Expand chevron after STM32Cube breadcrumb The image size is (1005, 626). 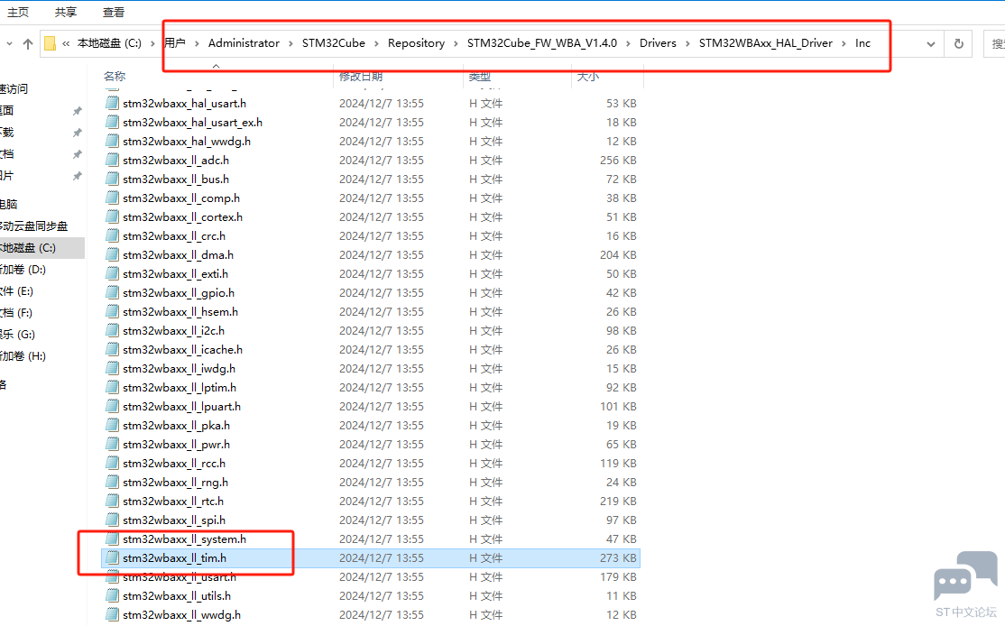click(x=376, y=43)
